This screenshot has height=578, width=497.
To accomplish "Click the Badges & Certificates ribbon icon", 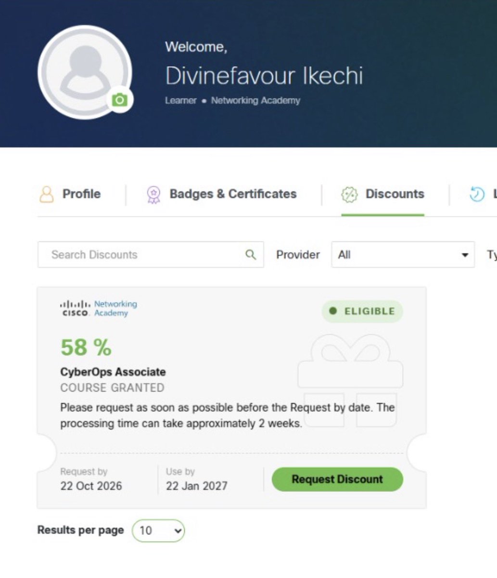I will (153, 194).
